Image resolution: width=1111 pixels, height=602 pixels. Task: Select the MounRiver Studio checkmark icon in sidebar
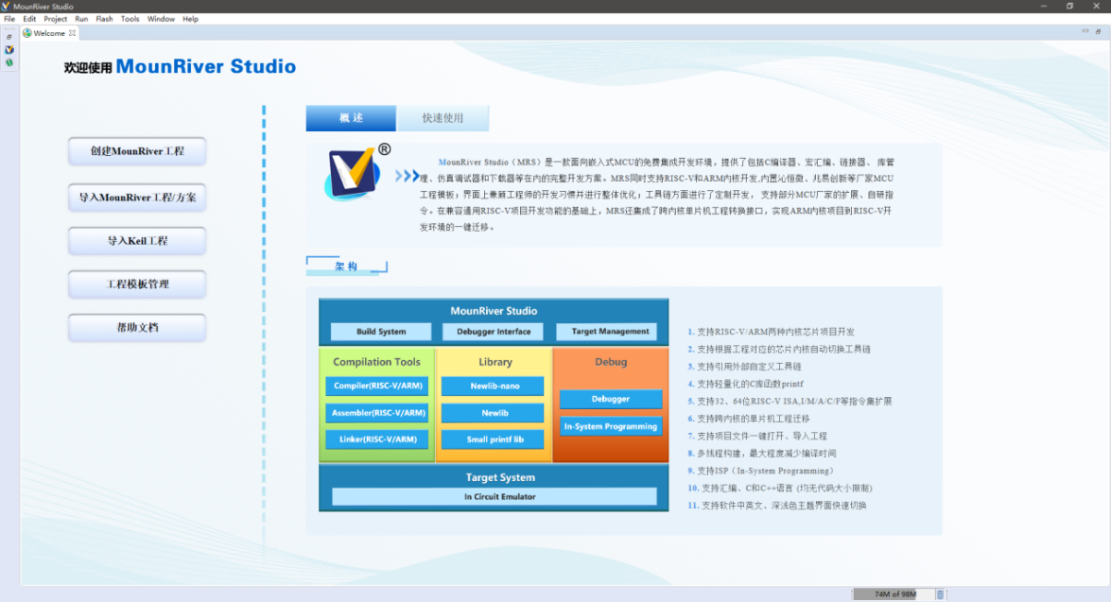coord(9,49)
